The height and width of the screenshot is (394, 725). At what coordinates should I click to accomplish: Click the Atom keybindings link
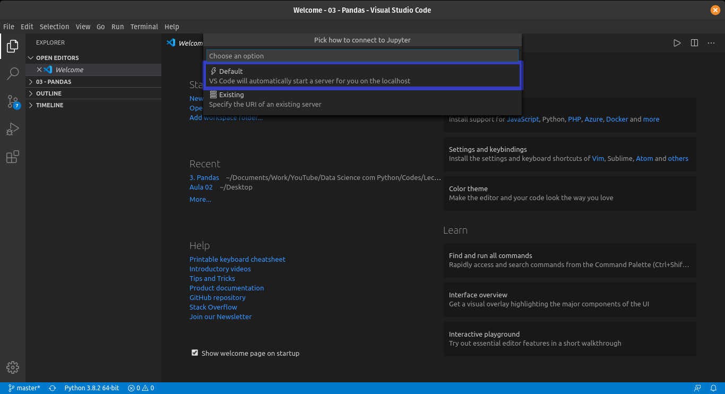pos(644,158)
